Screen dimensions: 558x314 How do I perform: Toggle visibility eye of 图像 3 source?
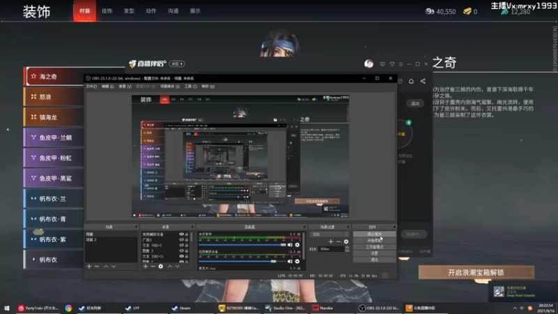click(181, 251)
